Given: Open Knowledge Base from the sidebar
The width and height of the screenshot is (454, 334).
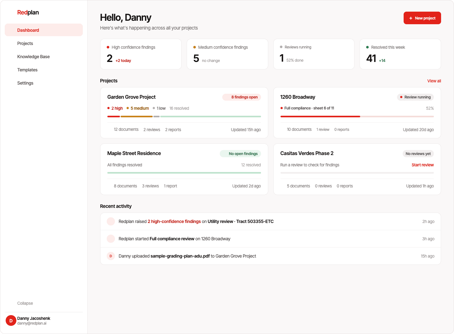Looking at the screenshot, I should pyautogui.click(x=44, y=57).
